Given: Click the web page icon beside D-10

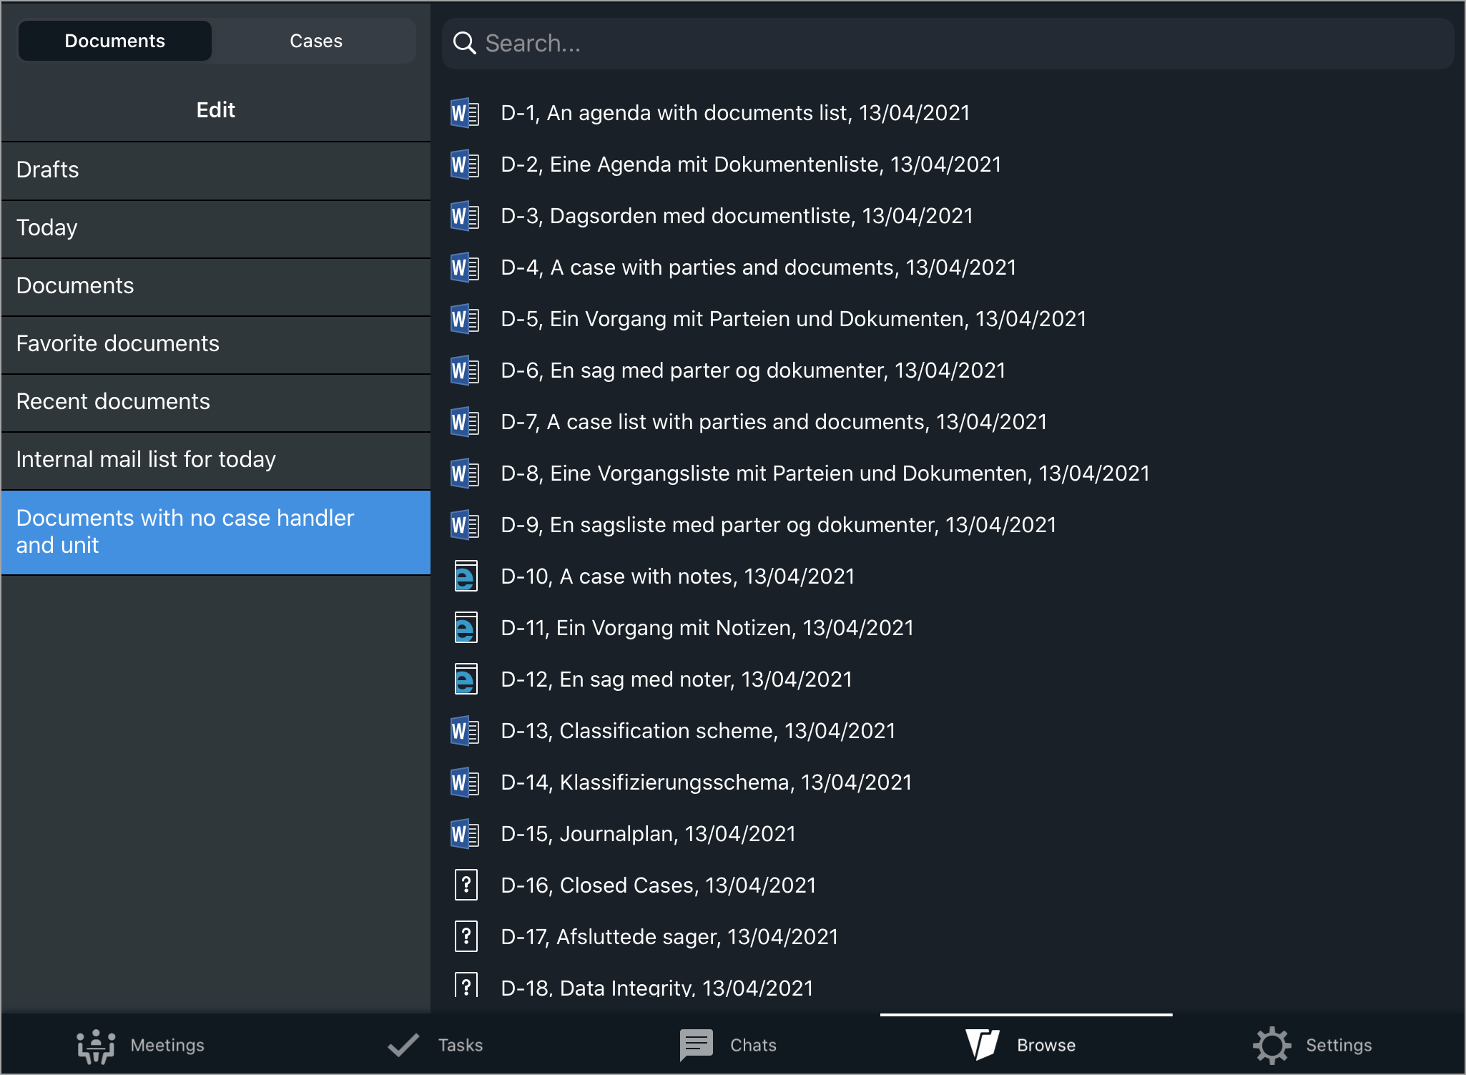Looking at the screenshot, I should tap(466, 576).
